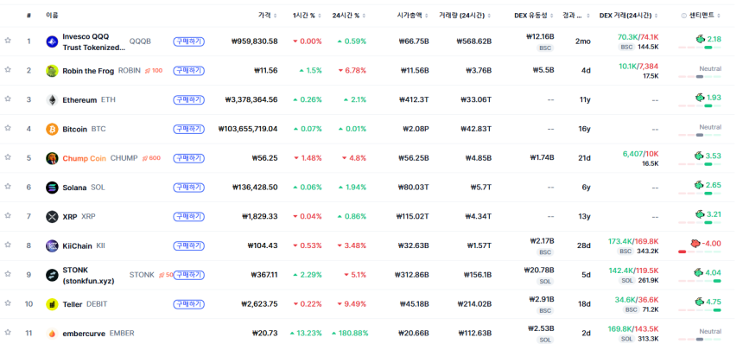Viewport: 743px width, 344px height.
Task: Click the Teller yellow logo icon
Action: [x=52, y=304]
